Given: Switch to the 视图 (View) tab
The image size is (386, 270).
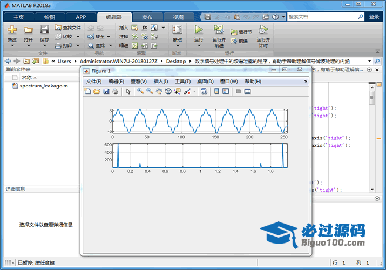Looking at the screenshot, I should [178, 17].
